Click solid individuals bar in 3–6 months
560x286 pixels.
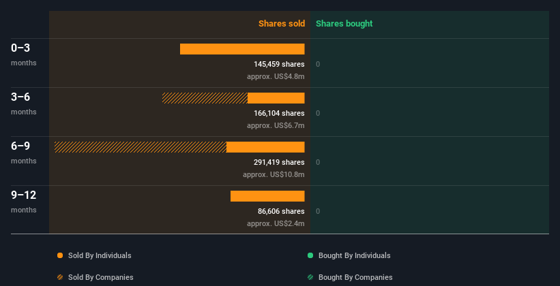click(x=276, y=98)
